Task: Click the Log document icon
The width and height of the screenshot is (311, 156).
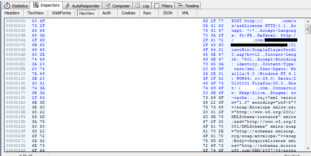Action: click(137, 6)
